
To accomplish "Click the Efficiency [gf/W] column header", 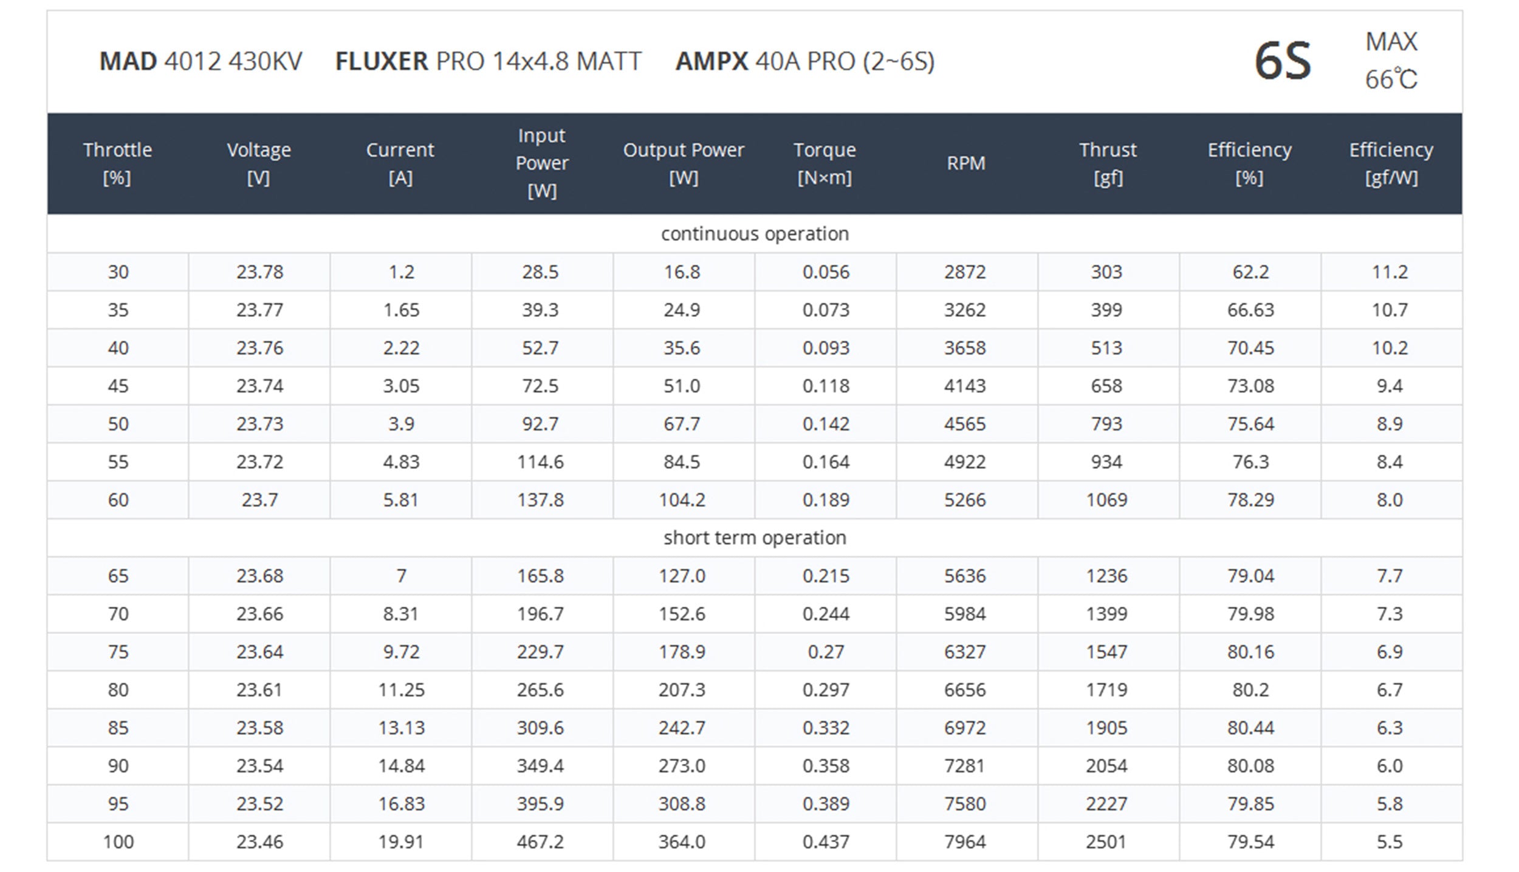I will pyautogui.click(x=1391, y=163).
